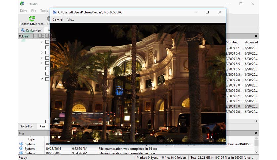Select the highlighted file row in the list

pos(242,106)
